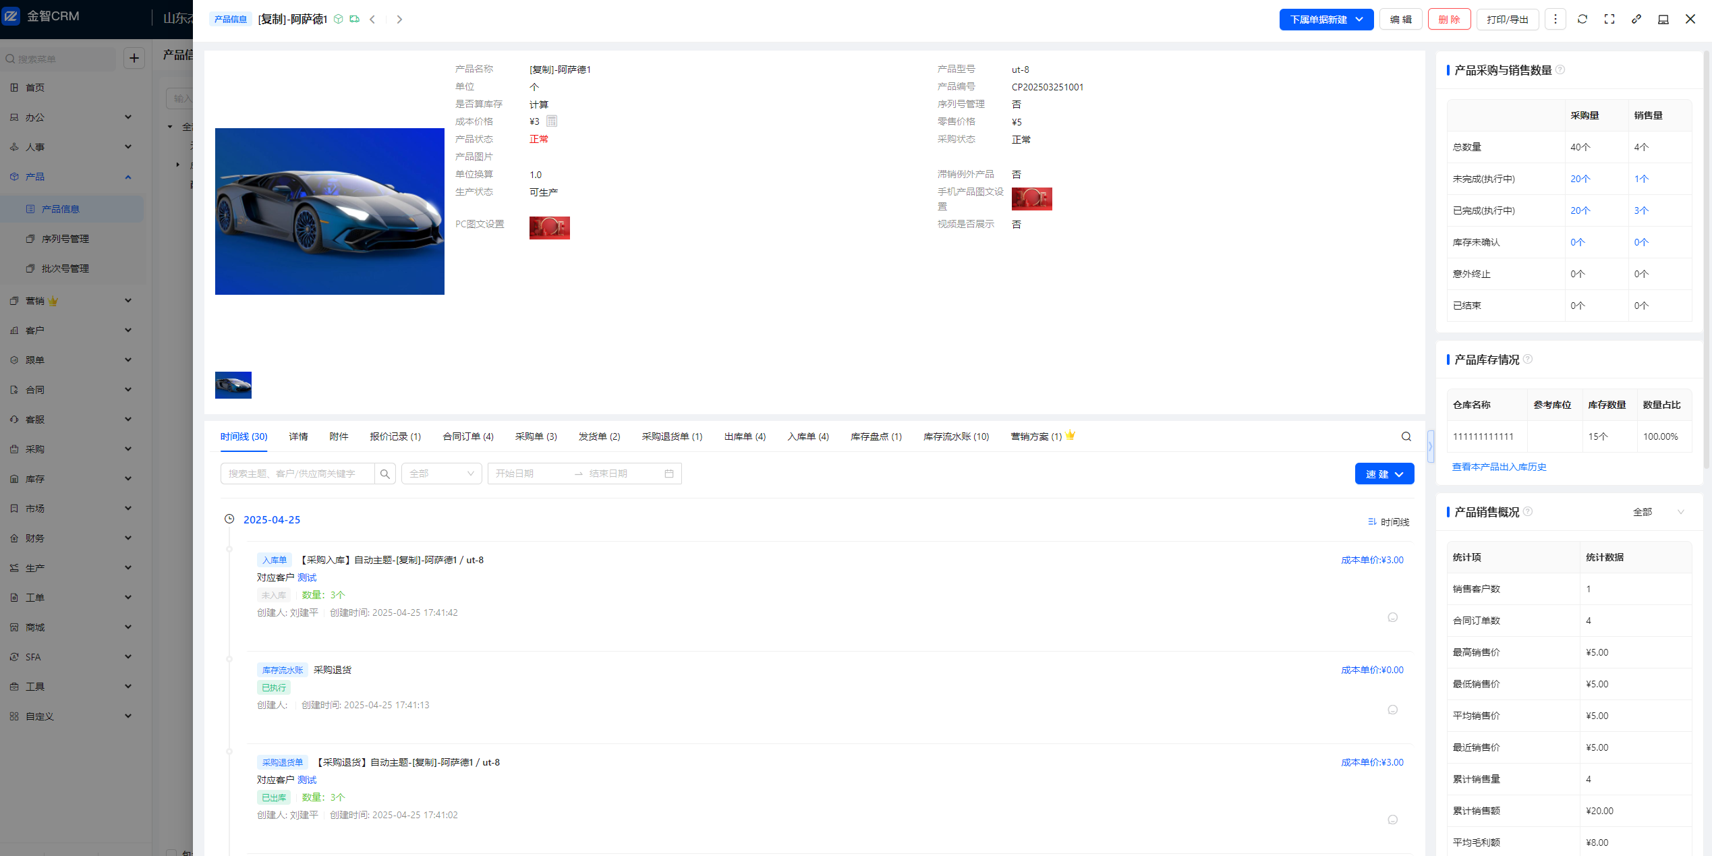The width and height of the screenshot is (1712, 856).
Task: Open the 速建 quick-create dropdown
Action: tap(1384, 474)
